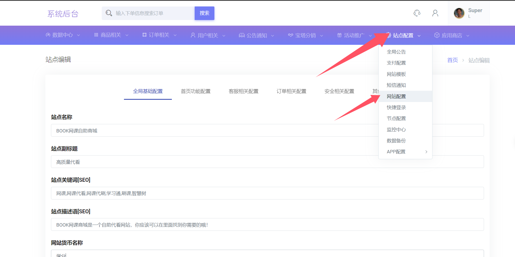
Task: Click the Super user avatar
Action: 459,13
